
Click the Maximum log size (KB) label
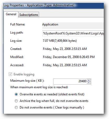[x=27, y=81]
